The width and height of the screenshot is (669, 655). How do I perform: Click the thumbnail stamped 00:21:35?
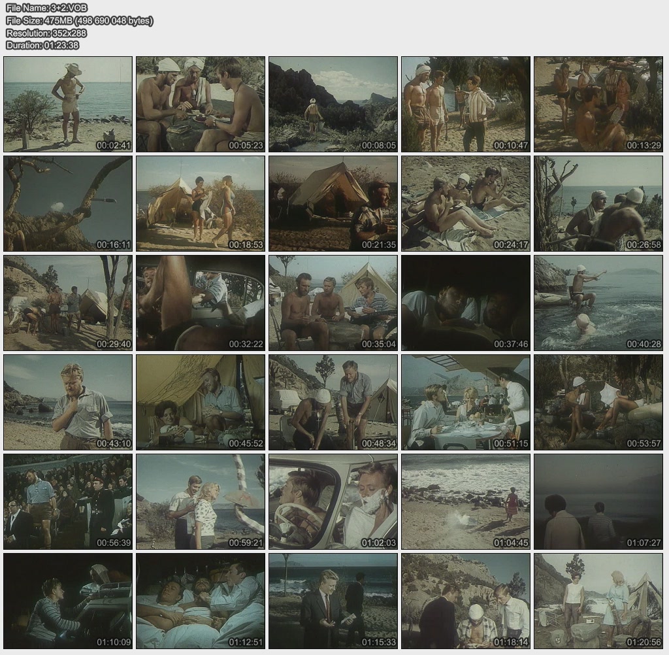click(x=333, y=204)
